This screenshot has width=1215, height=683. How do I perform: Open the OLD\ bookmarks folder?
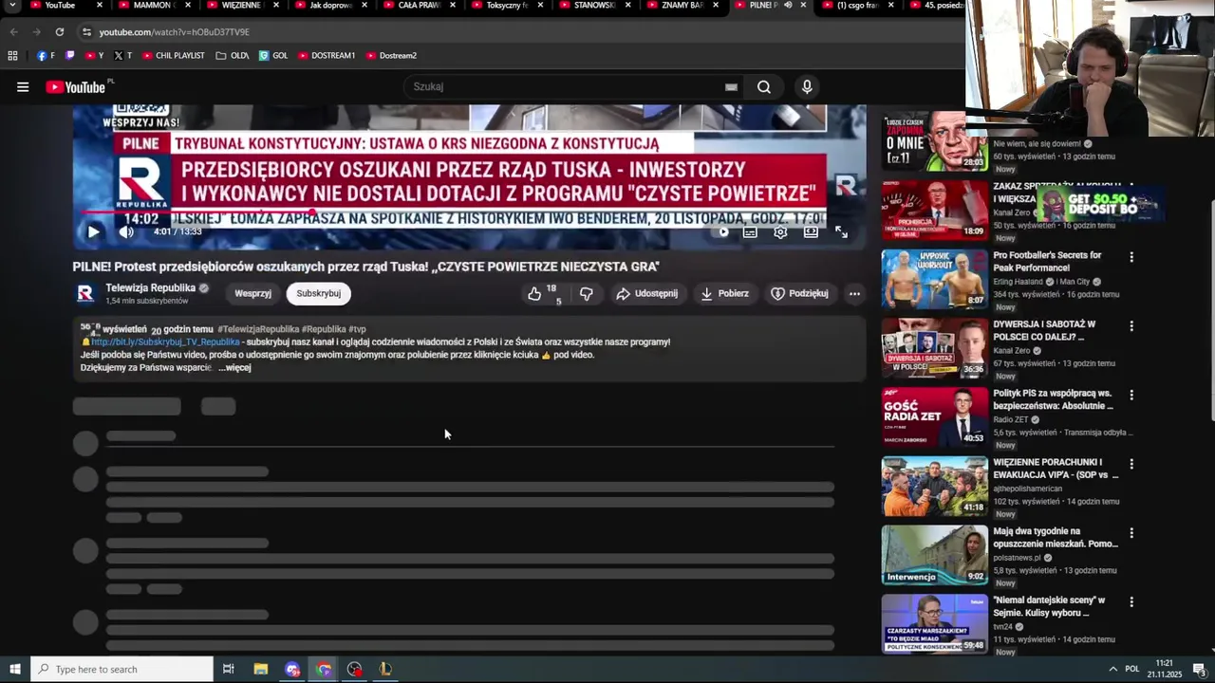pos(233,56)
